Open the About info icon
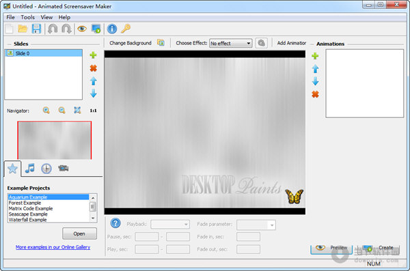This screenshot has height=271, width=410. 112,29
